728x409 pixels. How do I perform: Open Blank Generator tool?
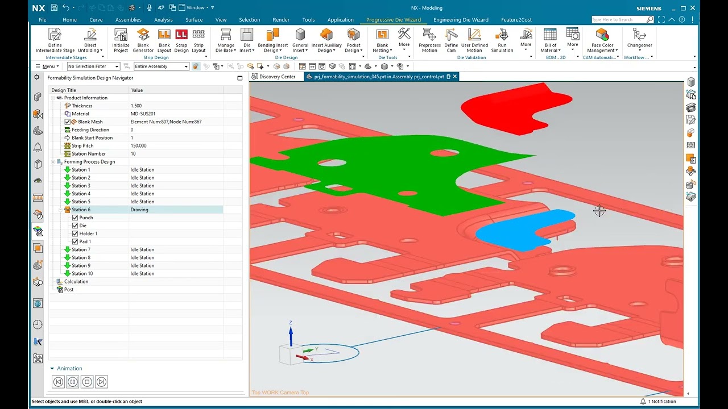[x=143, y=40]
